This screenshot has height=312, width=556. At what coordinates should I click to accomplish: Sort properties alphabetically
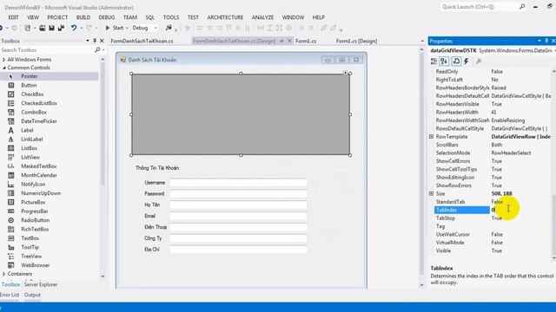tap(444, 62)
